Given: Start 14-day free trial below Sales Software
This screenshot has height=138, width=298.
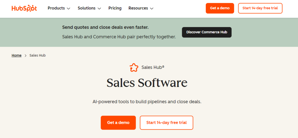Looking at the screenshot, I should coord(166,123).
